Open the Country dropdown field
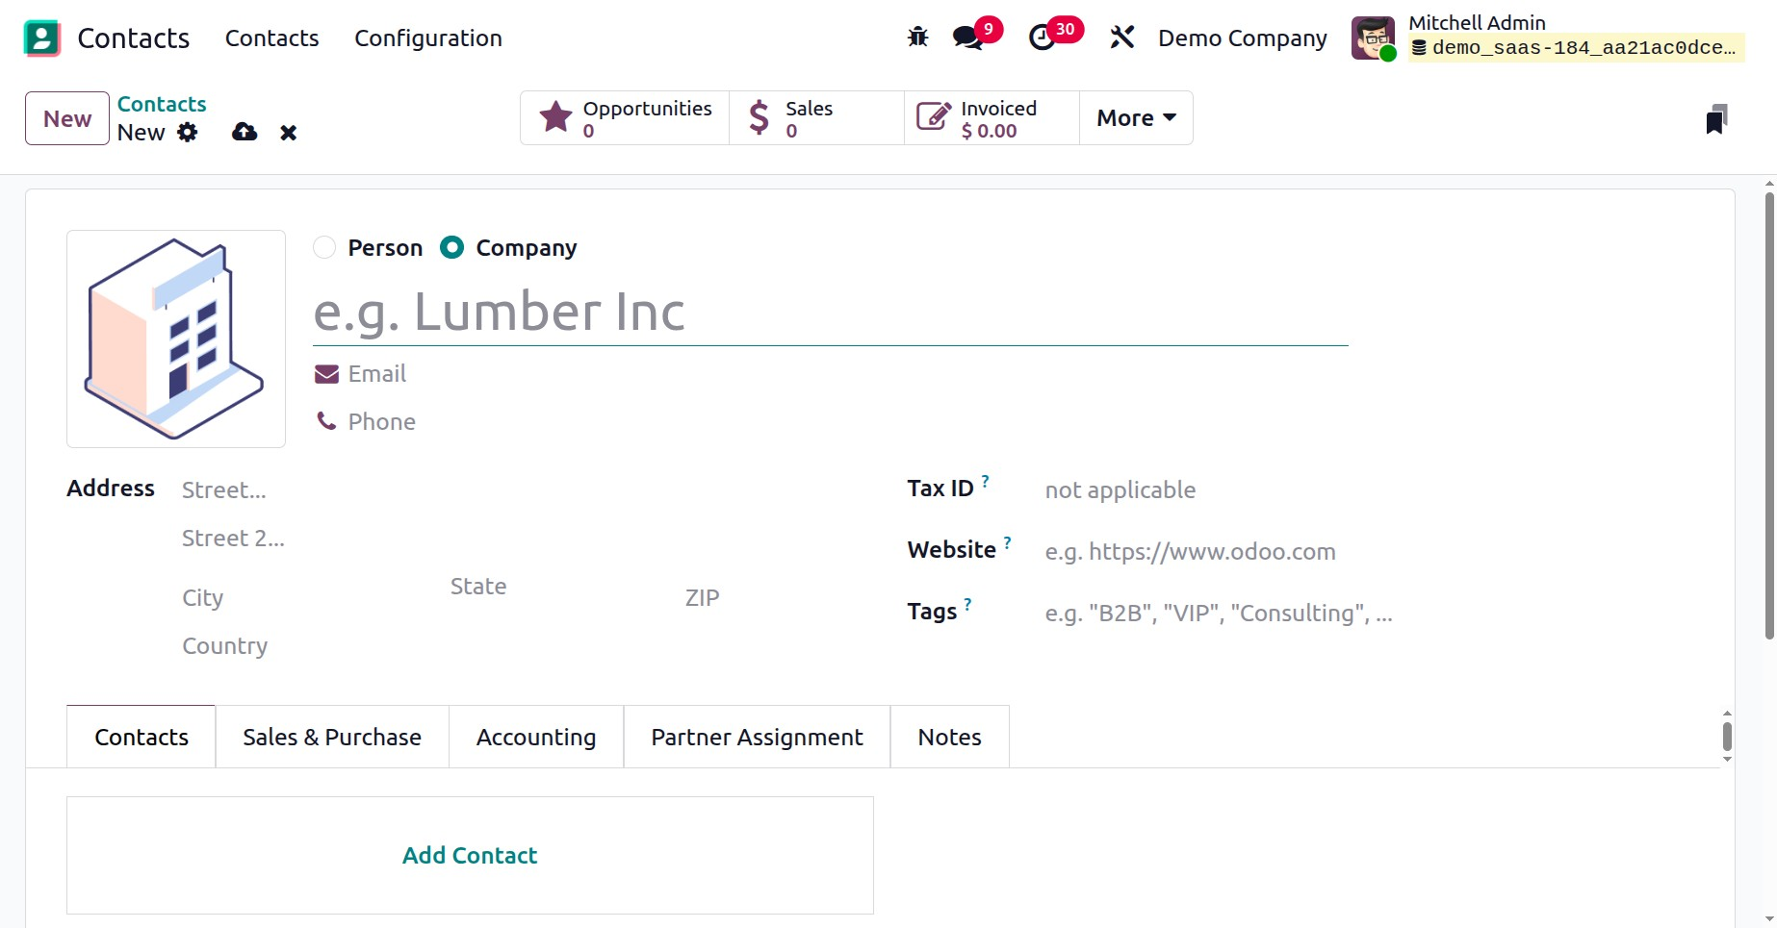The width and height of the screenshot is (1777, 928). coord(385,646)
